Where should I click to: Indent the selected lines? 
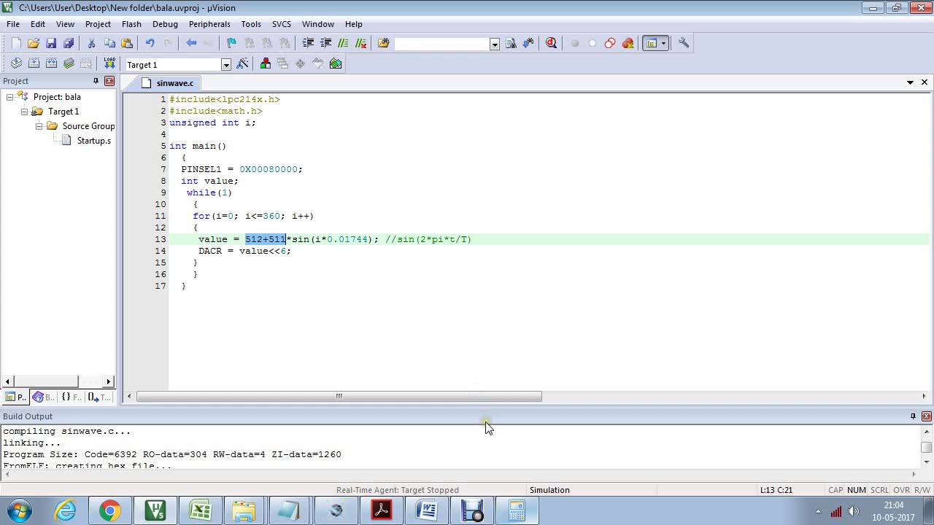click(x=308, y=43)
